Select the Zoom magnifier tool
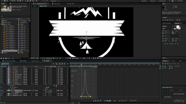The width and height of the screenshot is (186, 104). (x=7, y=1)
